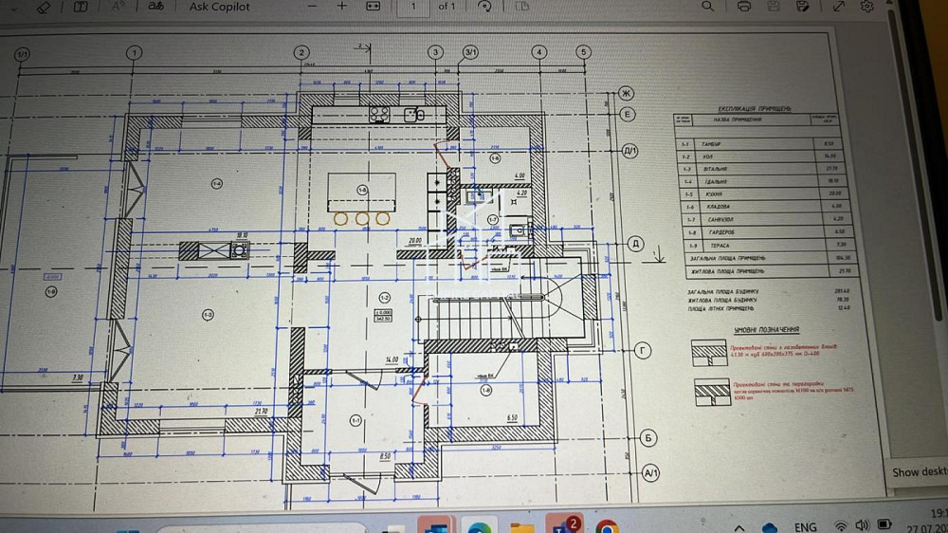
Task: Click the Read aloud icon
Action: pos(118,7)
